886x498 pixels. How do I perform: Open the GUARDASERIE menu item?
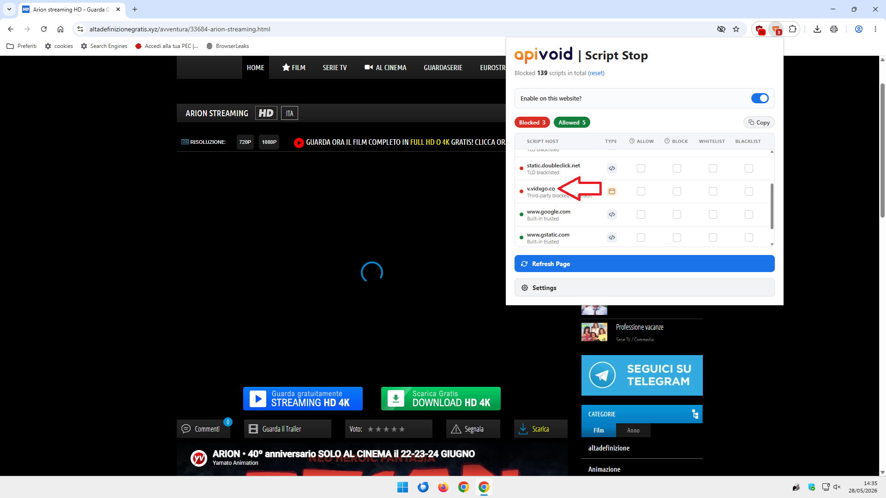[x=443, y=68]
